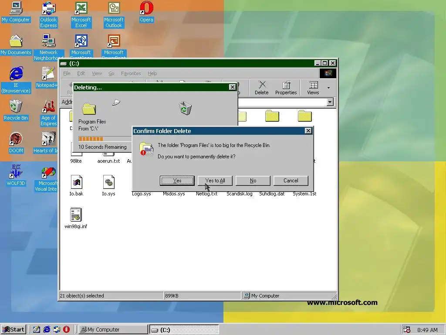Screen dimensions: 446x335
Task: Select the Io.bak file icon
Action: [x=76, y=182]
